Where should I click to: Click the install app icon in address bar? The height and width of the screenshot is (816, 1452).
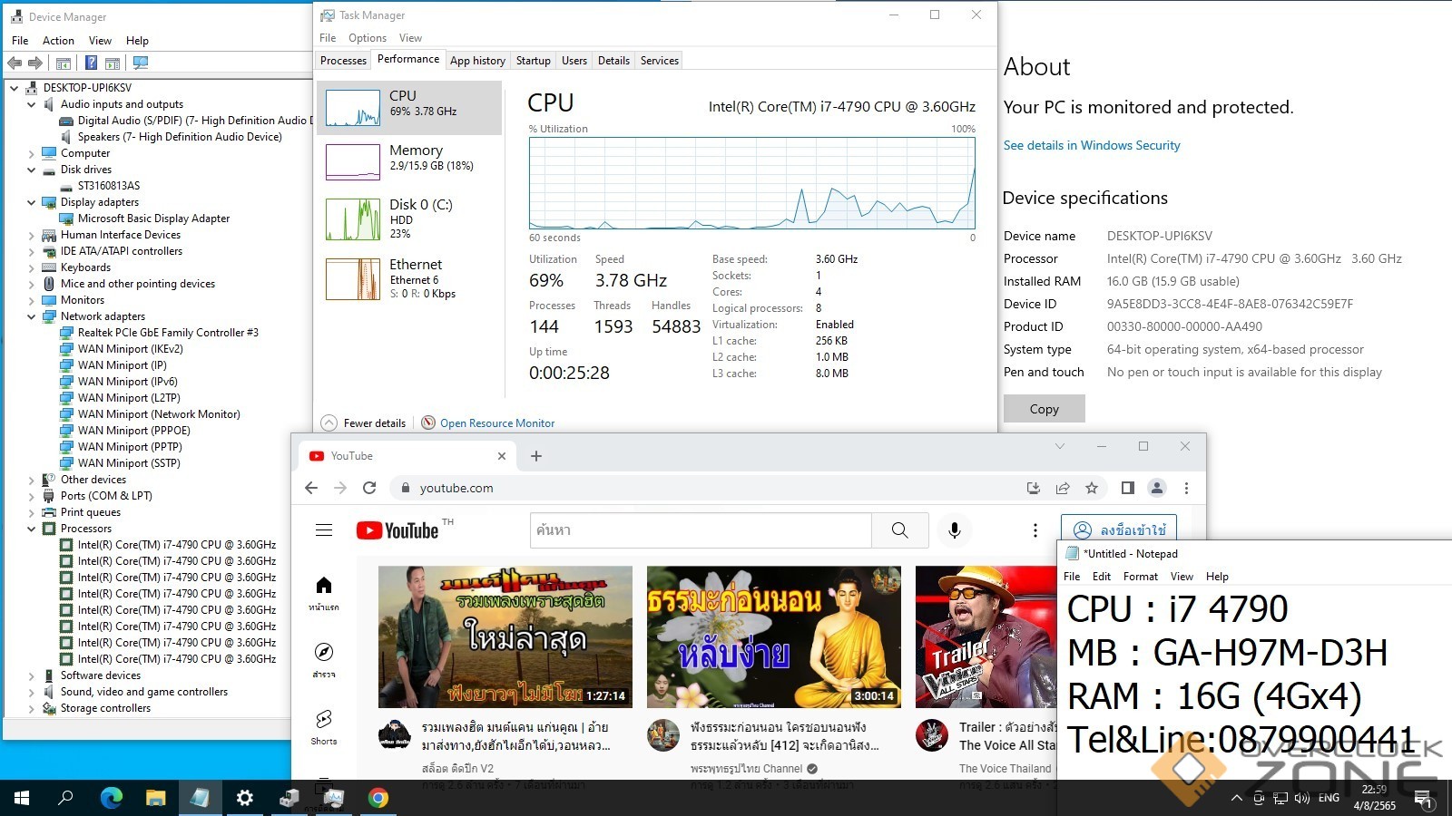tap(1033, 488)
